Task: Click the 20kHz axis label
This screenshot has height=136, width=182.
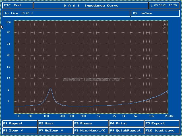Action: pos(169,116)
